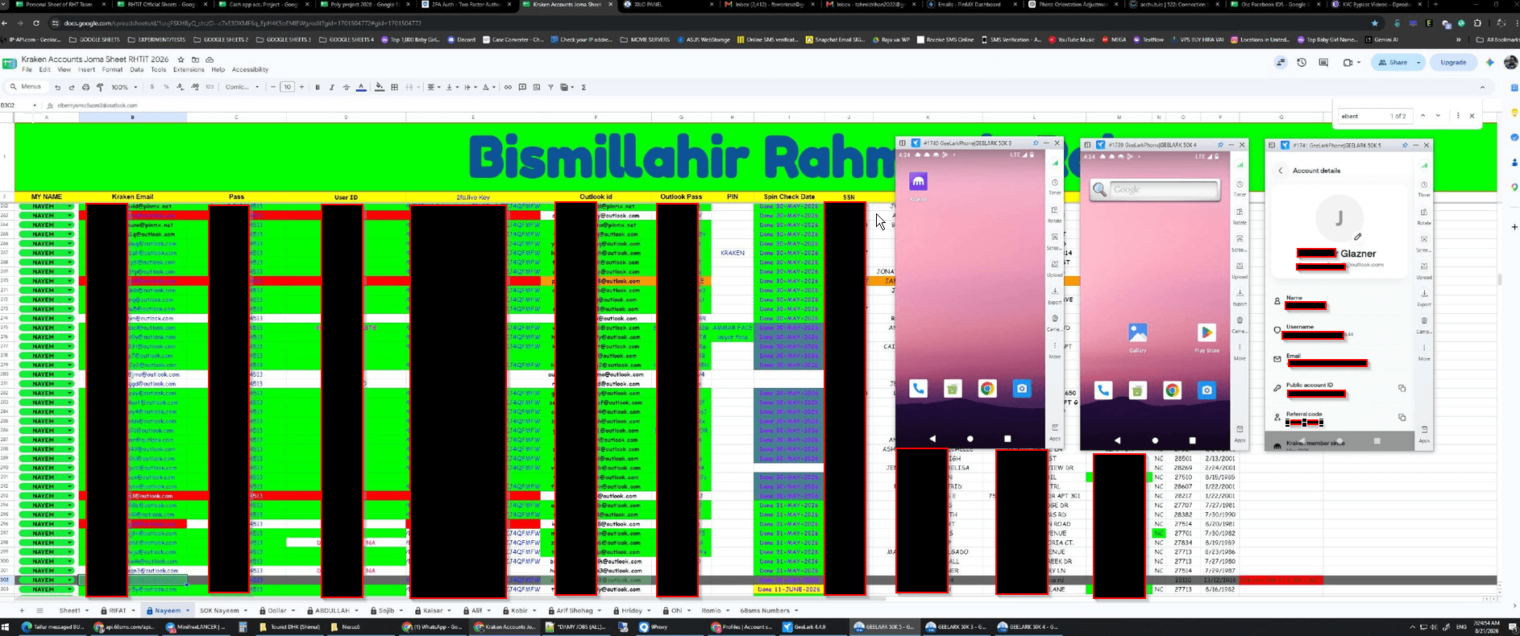
Task: Open the Format menu
Action: 113,70
